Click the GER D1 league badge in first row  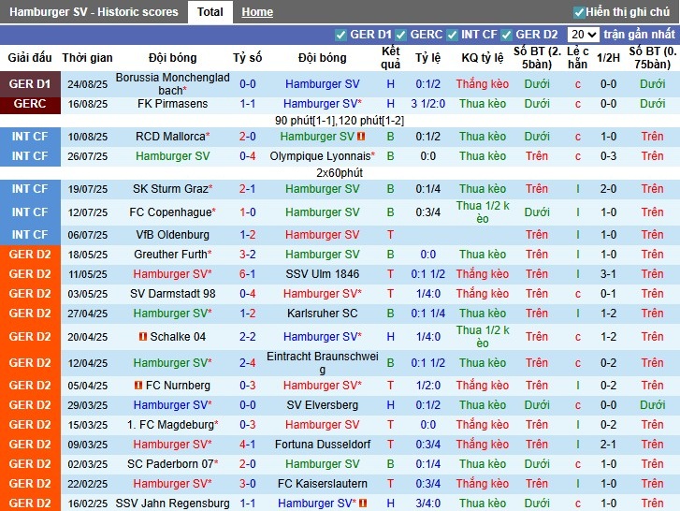click(x=30, y=84)
